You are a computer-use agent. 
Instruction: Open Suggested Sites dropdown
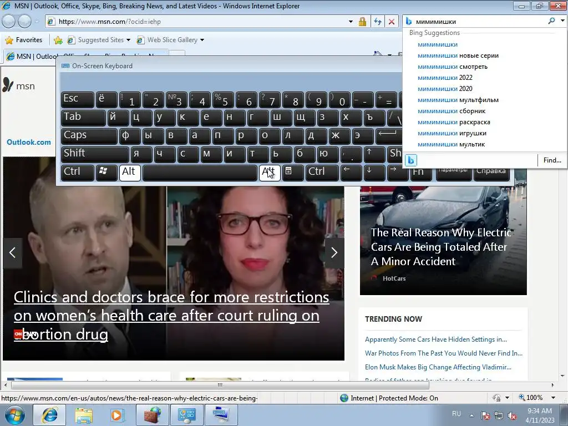click(99, 40)
